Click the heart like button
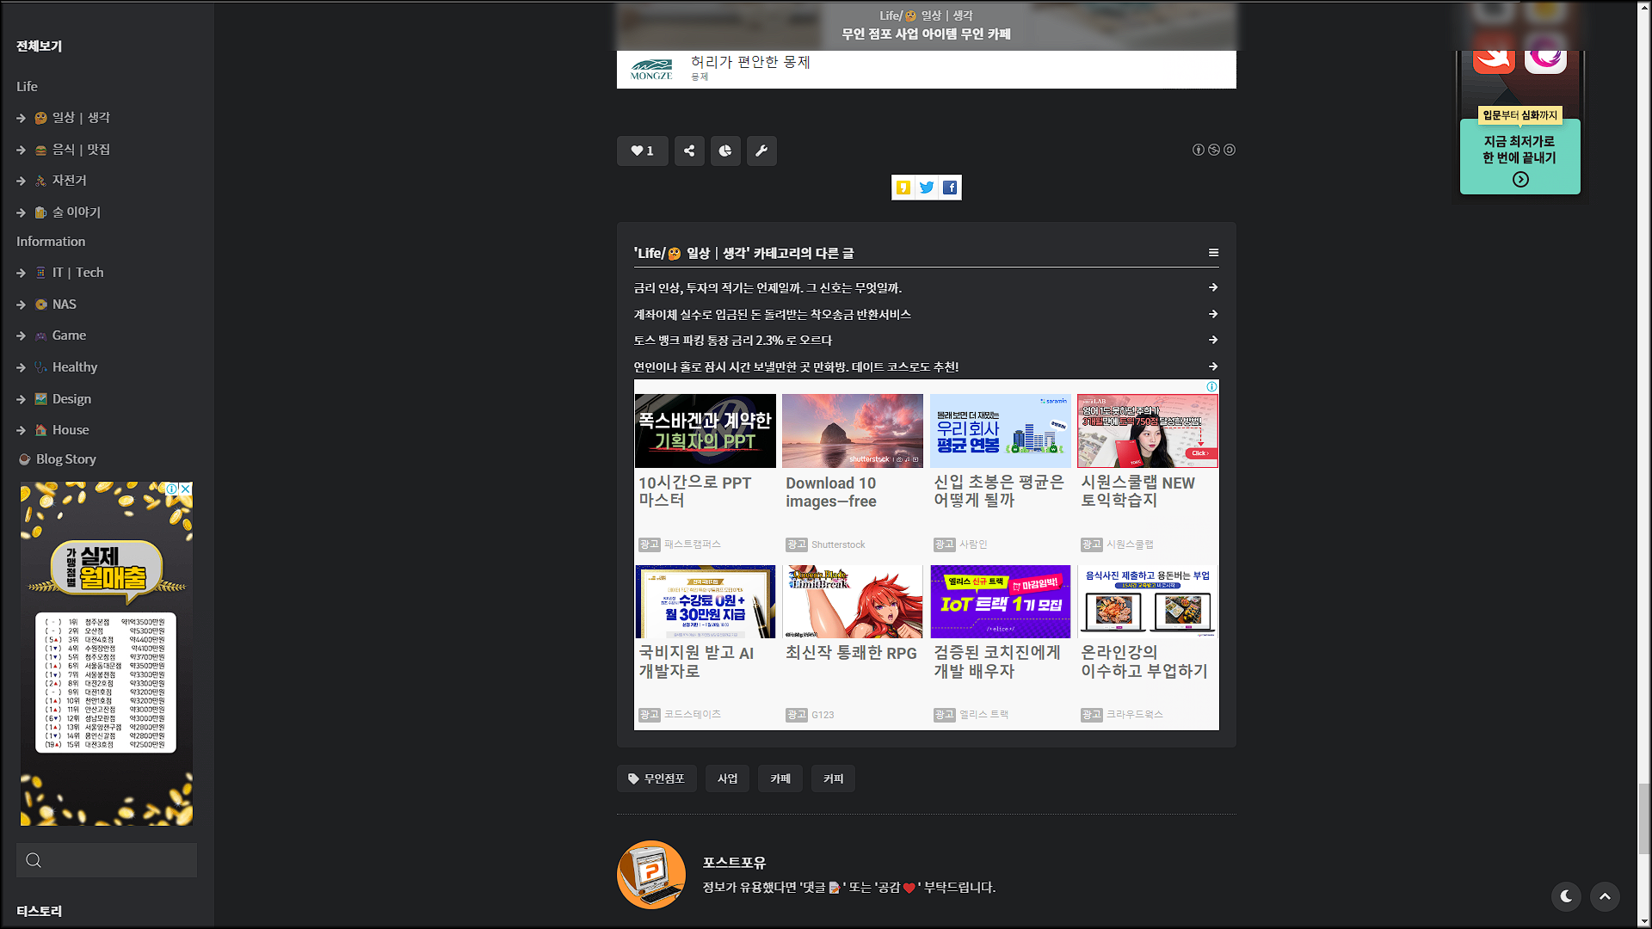Screen dimensions: 1652x929 tap(642, 151)
